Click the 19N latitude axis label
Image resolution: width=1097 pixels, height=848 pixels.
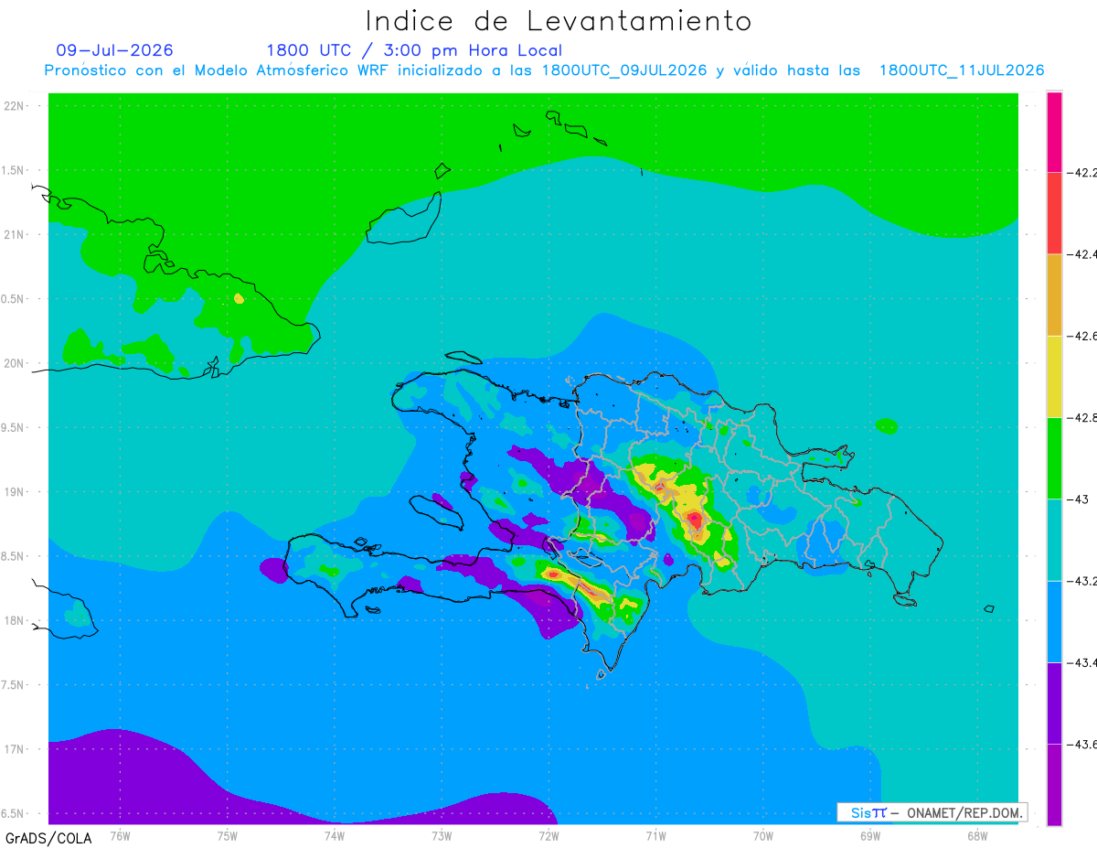[16, 492]
